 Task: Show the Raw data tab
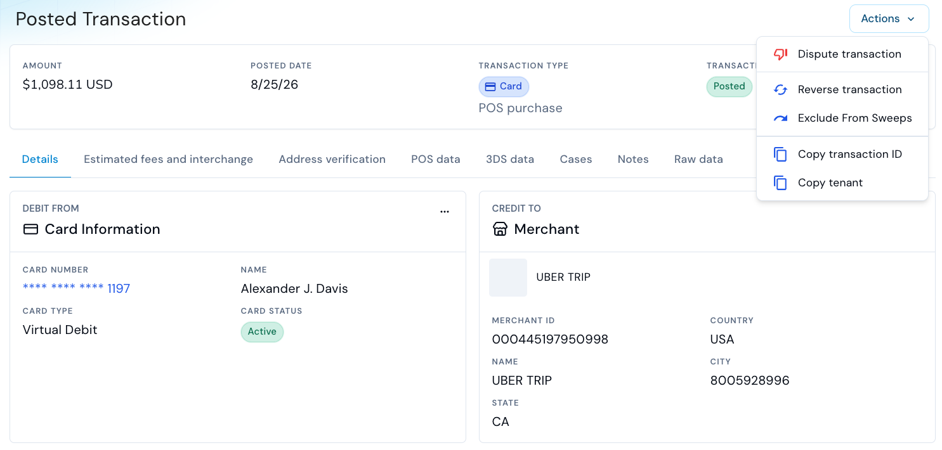[698, 160]
